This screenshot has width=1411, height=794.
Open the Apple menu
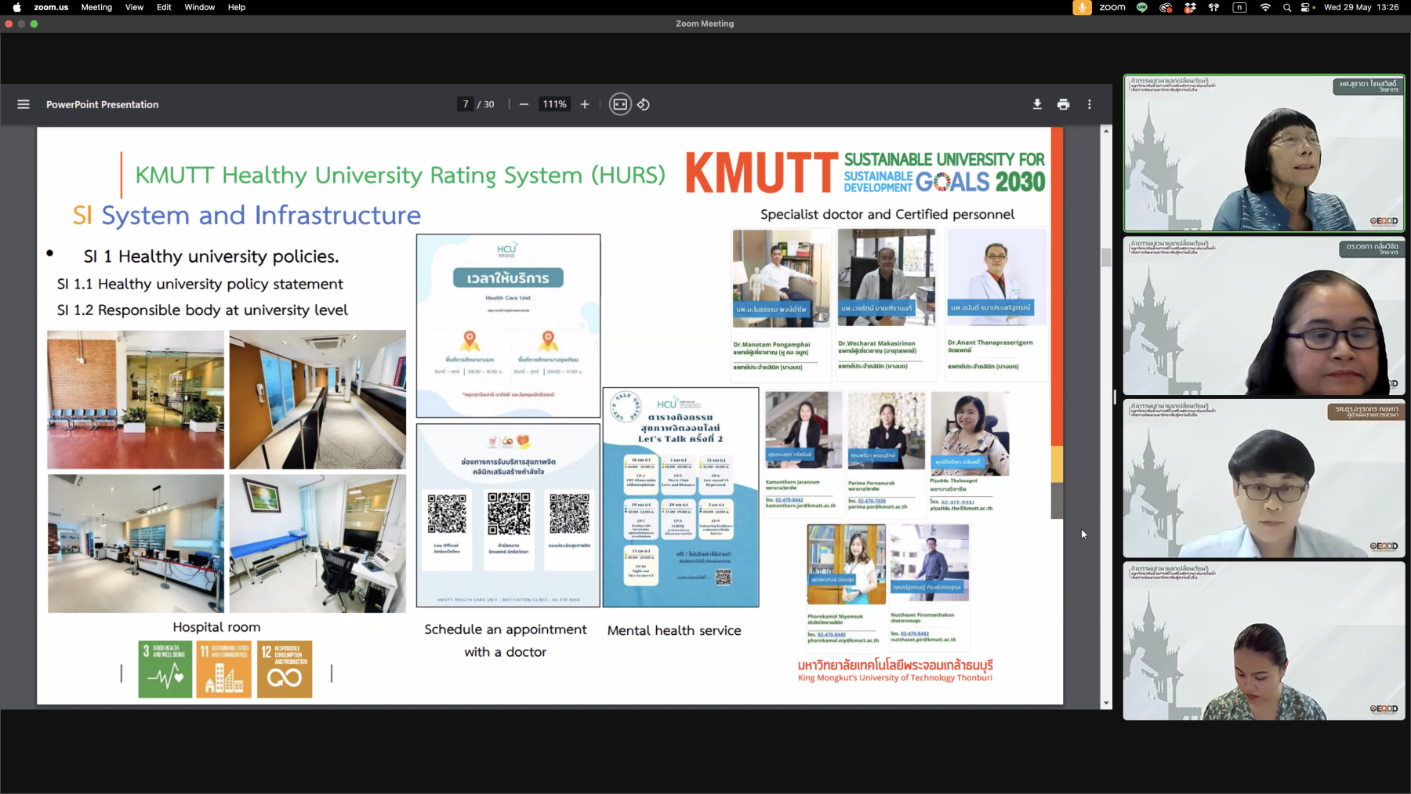16,7
